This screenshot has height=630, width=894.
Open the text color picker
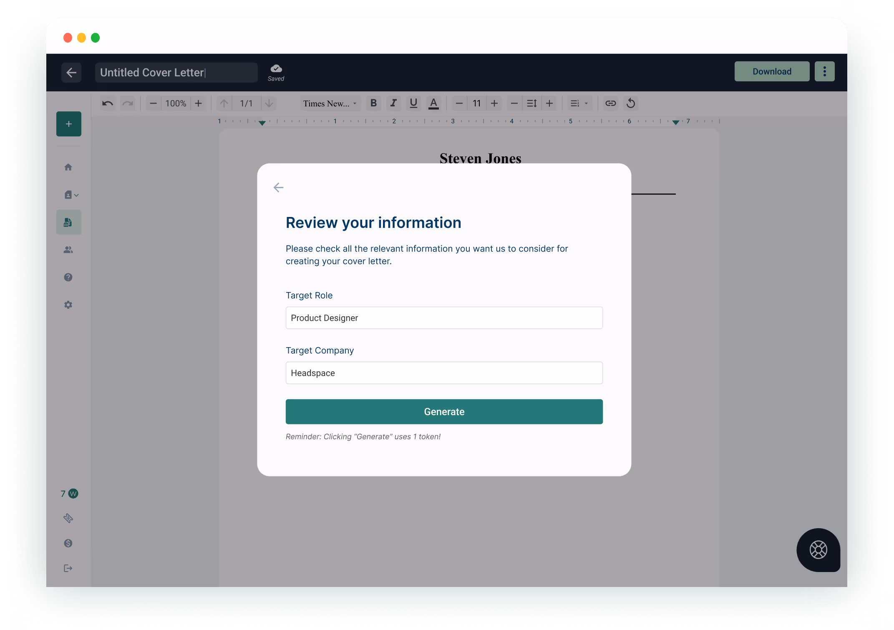tap(433, 103)
